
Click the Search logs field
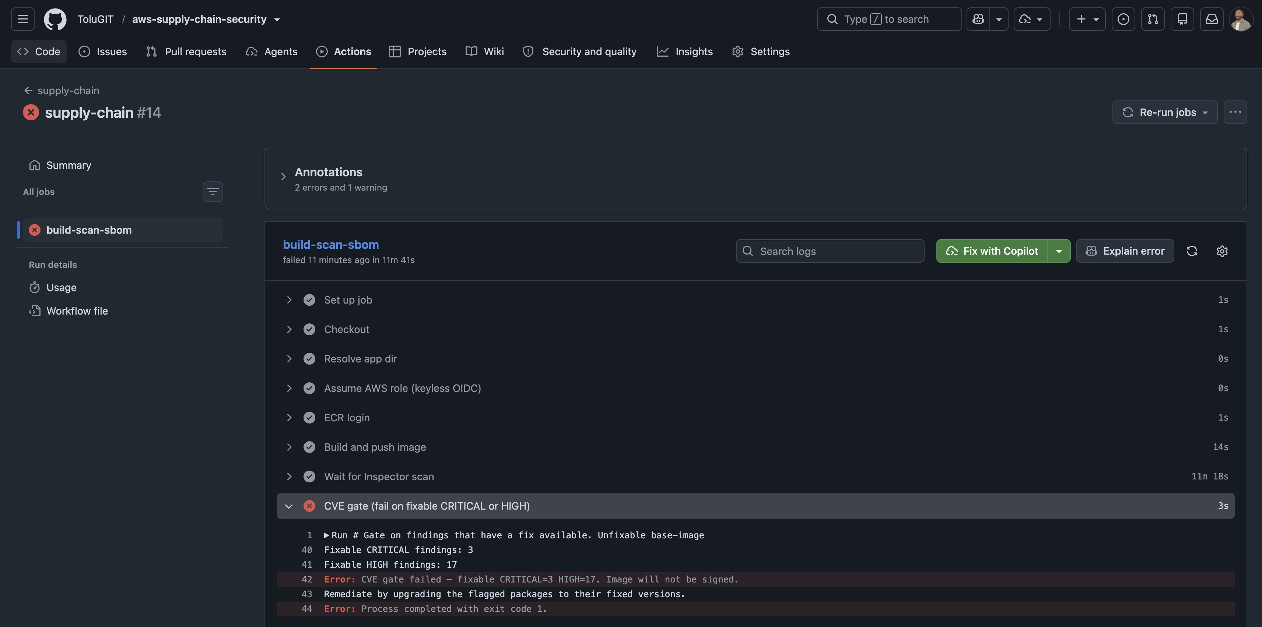coord(830,251)
